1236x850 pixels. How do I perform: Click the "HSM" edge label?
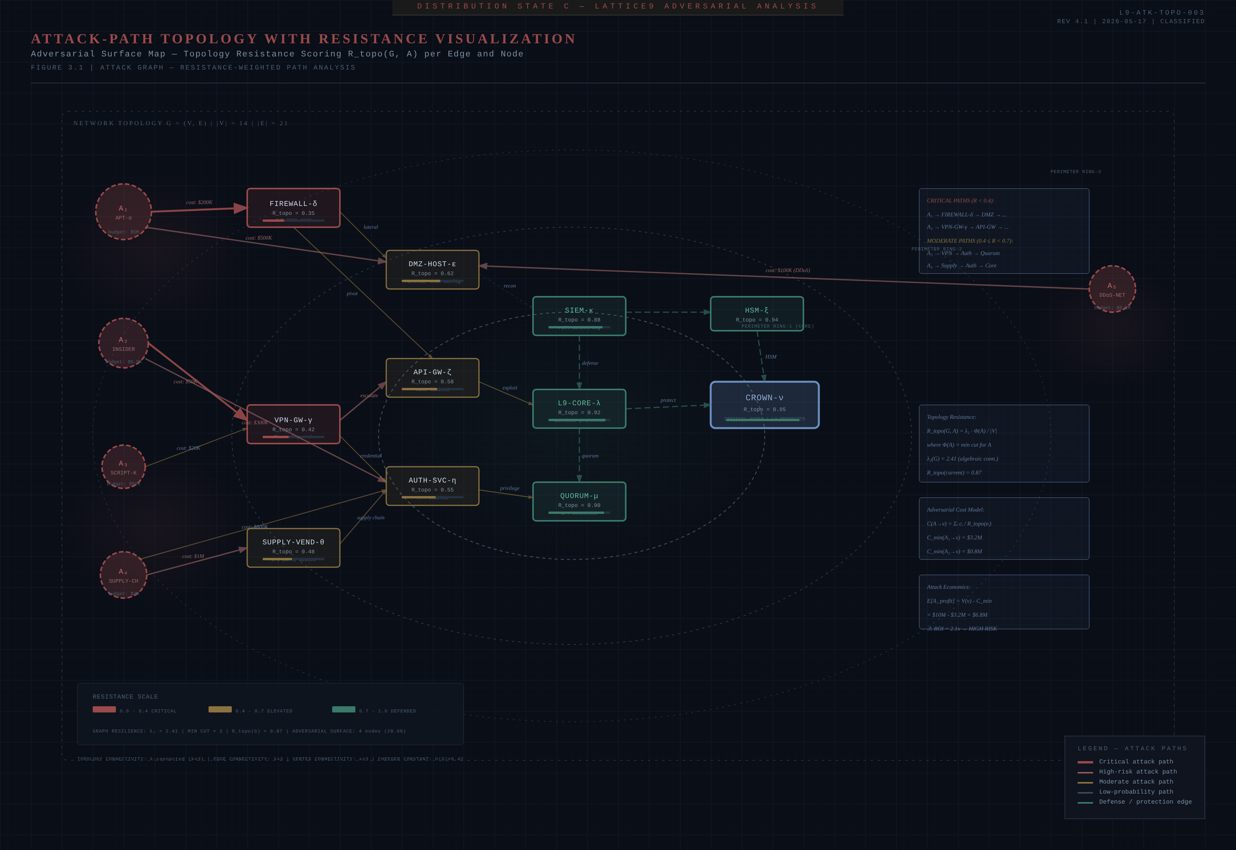(x=771, y=357)
